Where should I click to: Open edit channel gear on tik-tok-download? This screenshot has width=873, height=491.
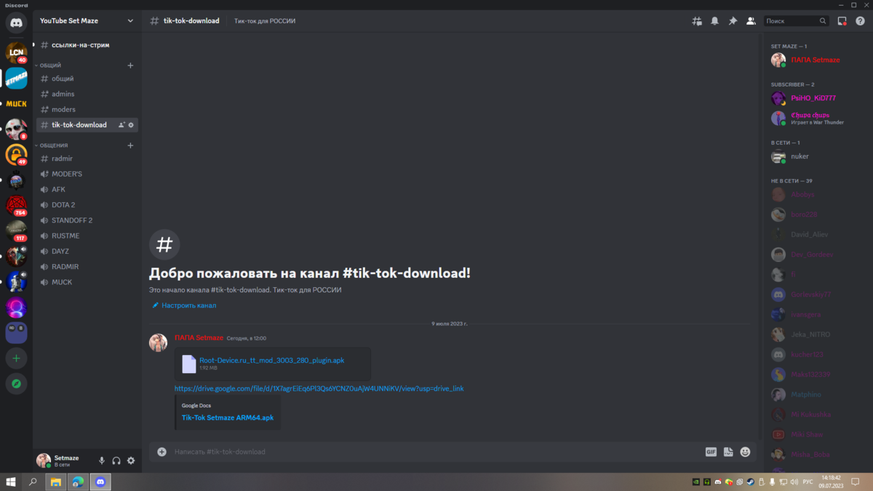click(x=131, y=125)
